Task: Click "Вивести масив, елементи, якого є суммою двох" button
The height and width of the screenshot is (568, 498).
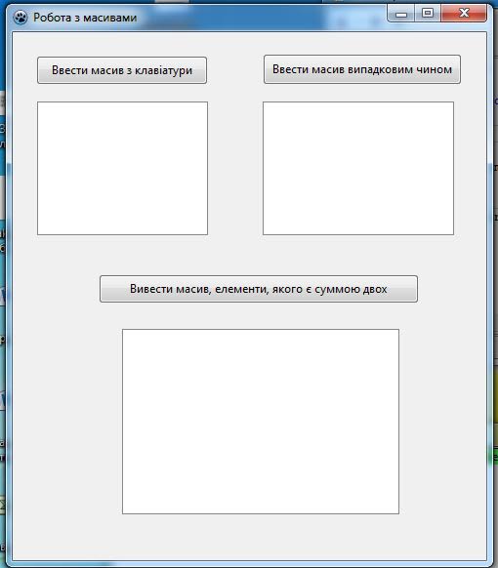Action: point(259,289)
